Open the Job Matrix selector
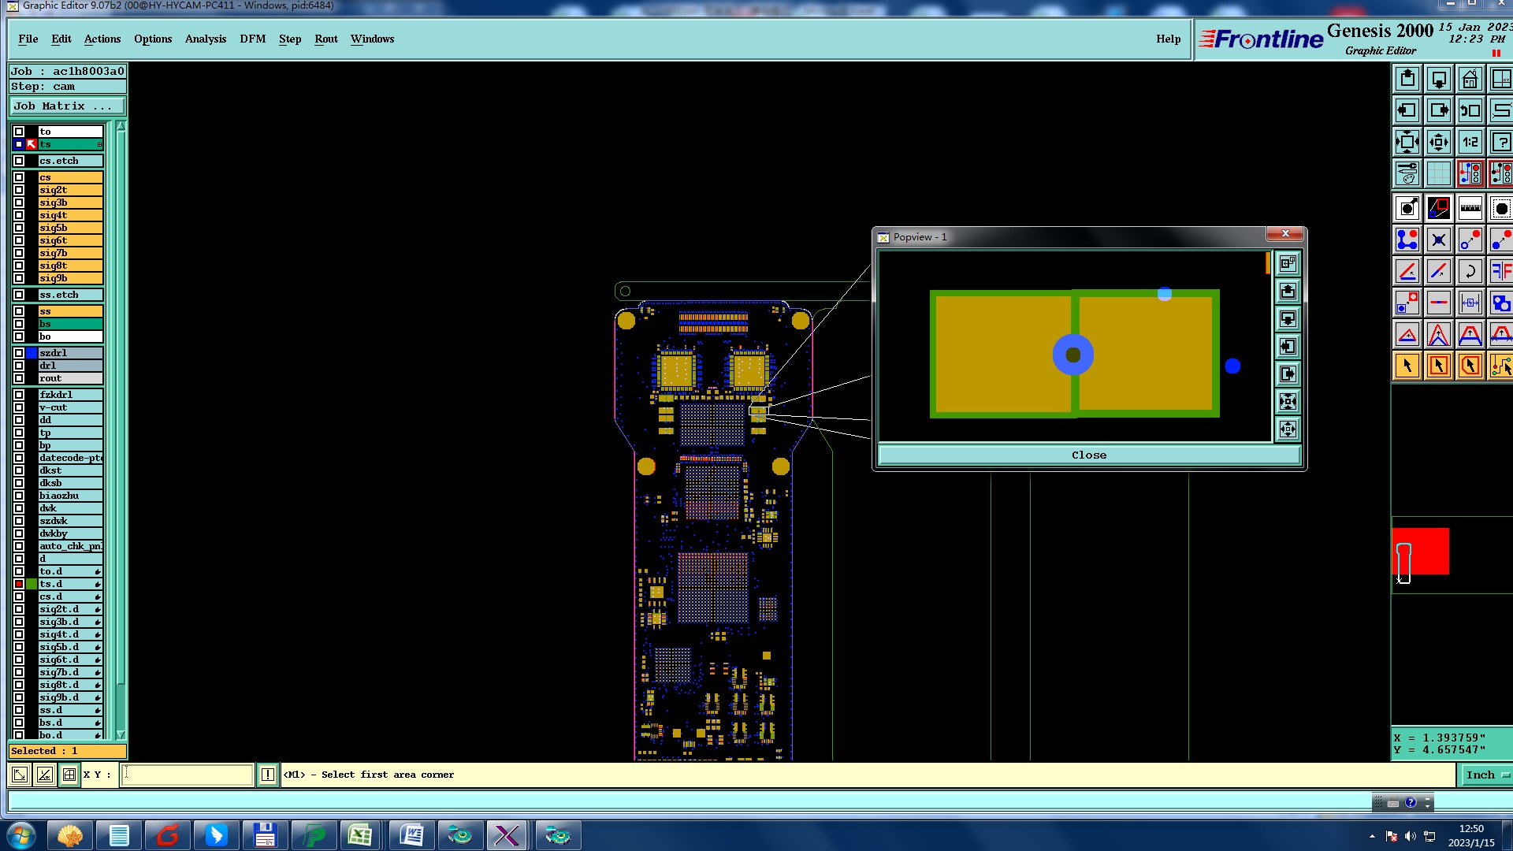Screen dimensions: 1513x851 click(67, 106)
